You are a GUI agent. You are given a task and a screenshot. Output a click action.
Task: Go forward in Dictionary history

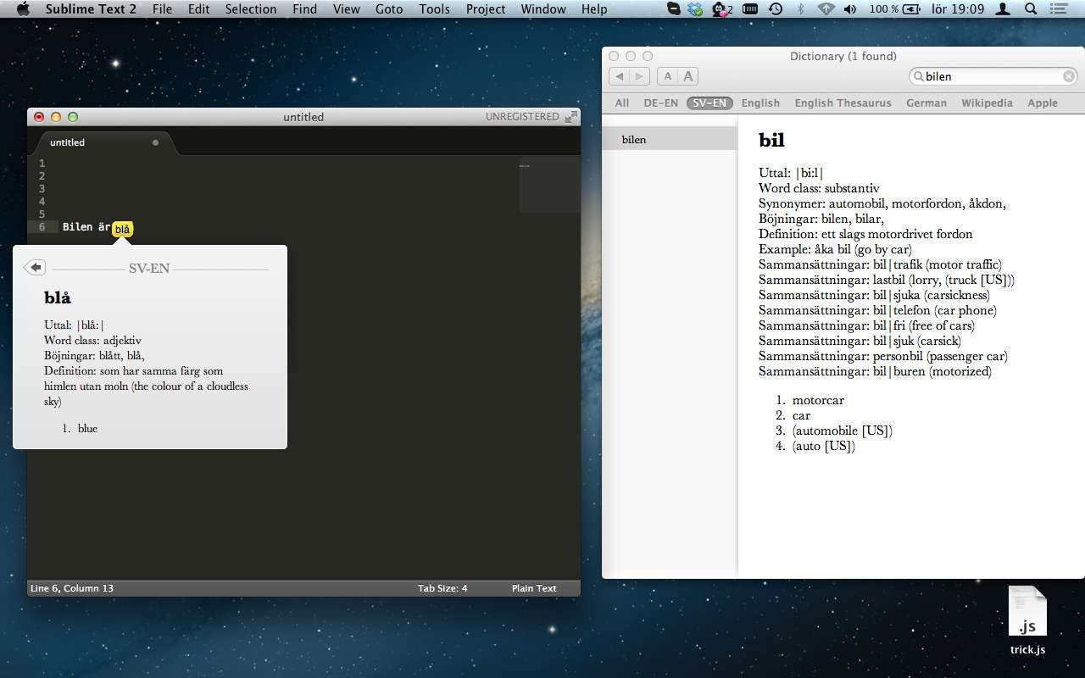[x=639, y=76]
